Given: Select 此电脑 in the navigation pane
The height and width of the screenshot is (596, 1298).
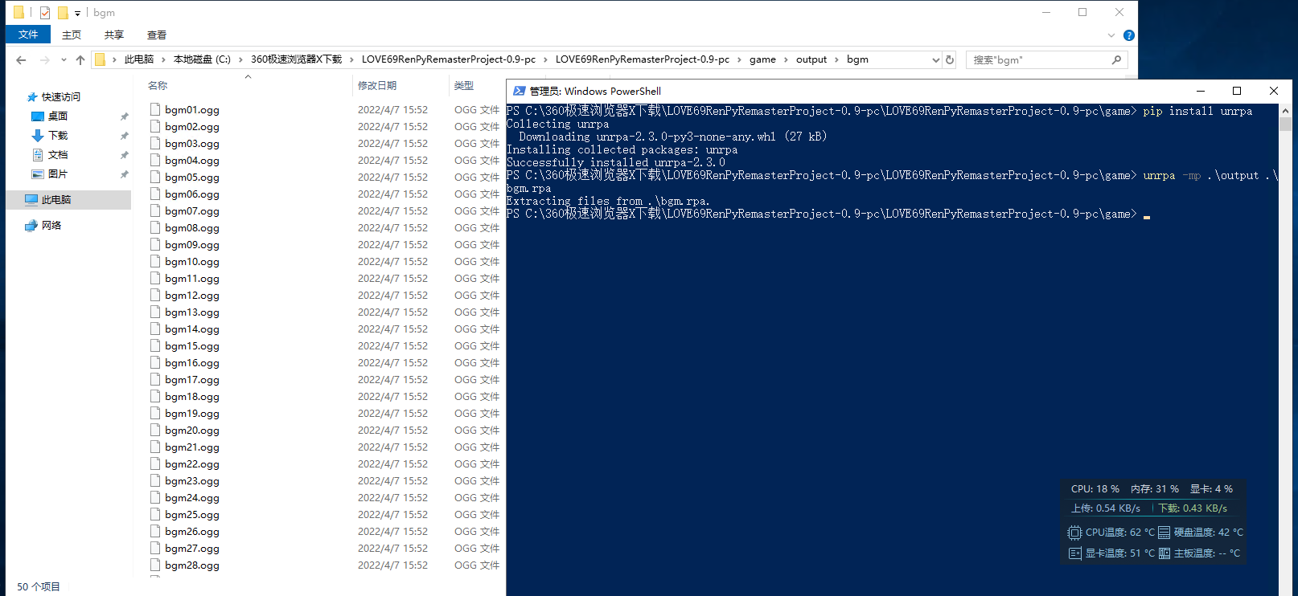Looking at the screenshot, I should tap(56, 199).
